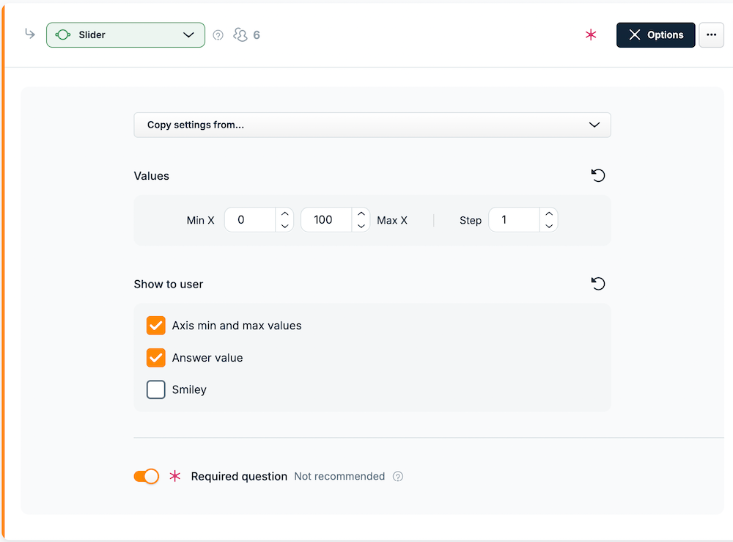The width and height of the screenshot is (733, 542).
Task: Increase Max X value with up arrow
Action: [x=361, y=213]
